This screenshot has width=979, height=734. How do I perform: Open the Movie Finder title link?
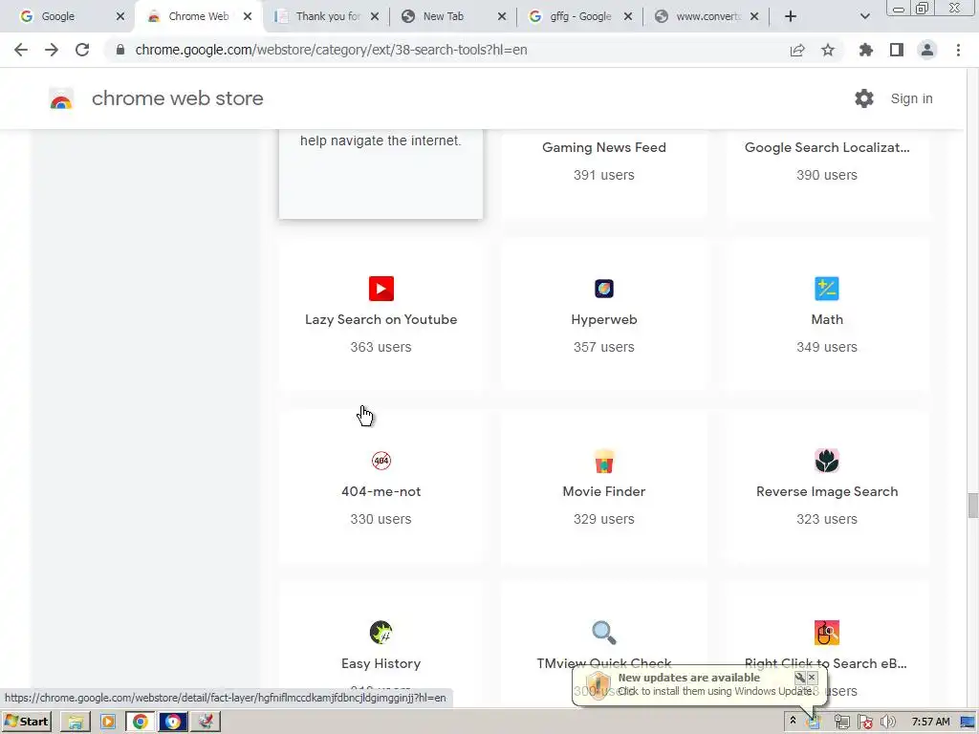604,491
